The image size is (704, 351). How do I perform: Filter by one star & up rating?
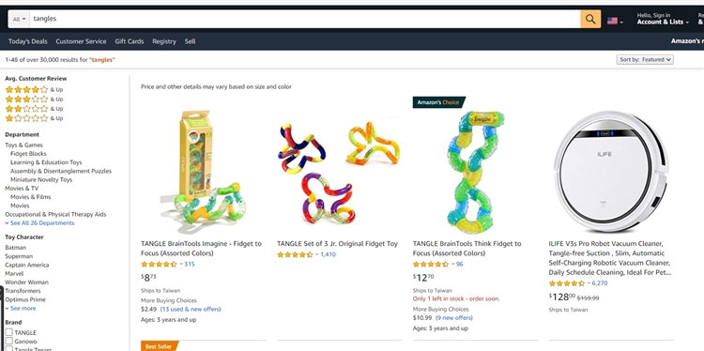34,118
